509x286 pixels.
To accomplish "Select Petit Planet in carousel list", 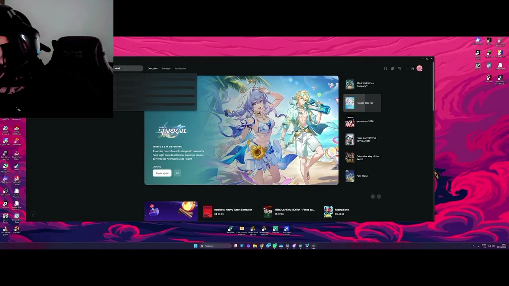I will [x=362, y=176].
